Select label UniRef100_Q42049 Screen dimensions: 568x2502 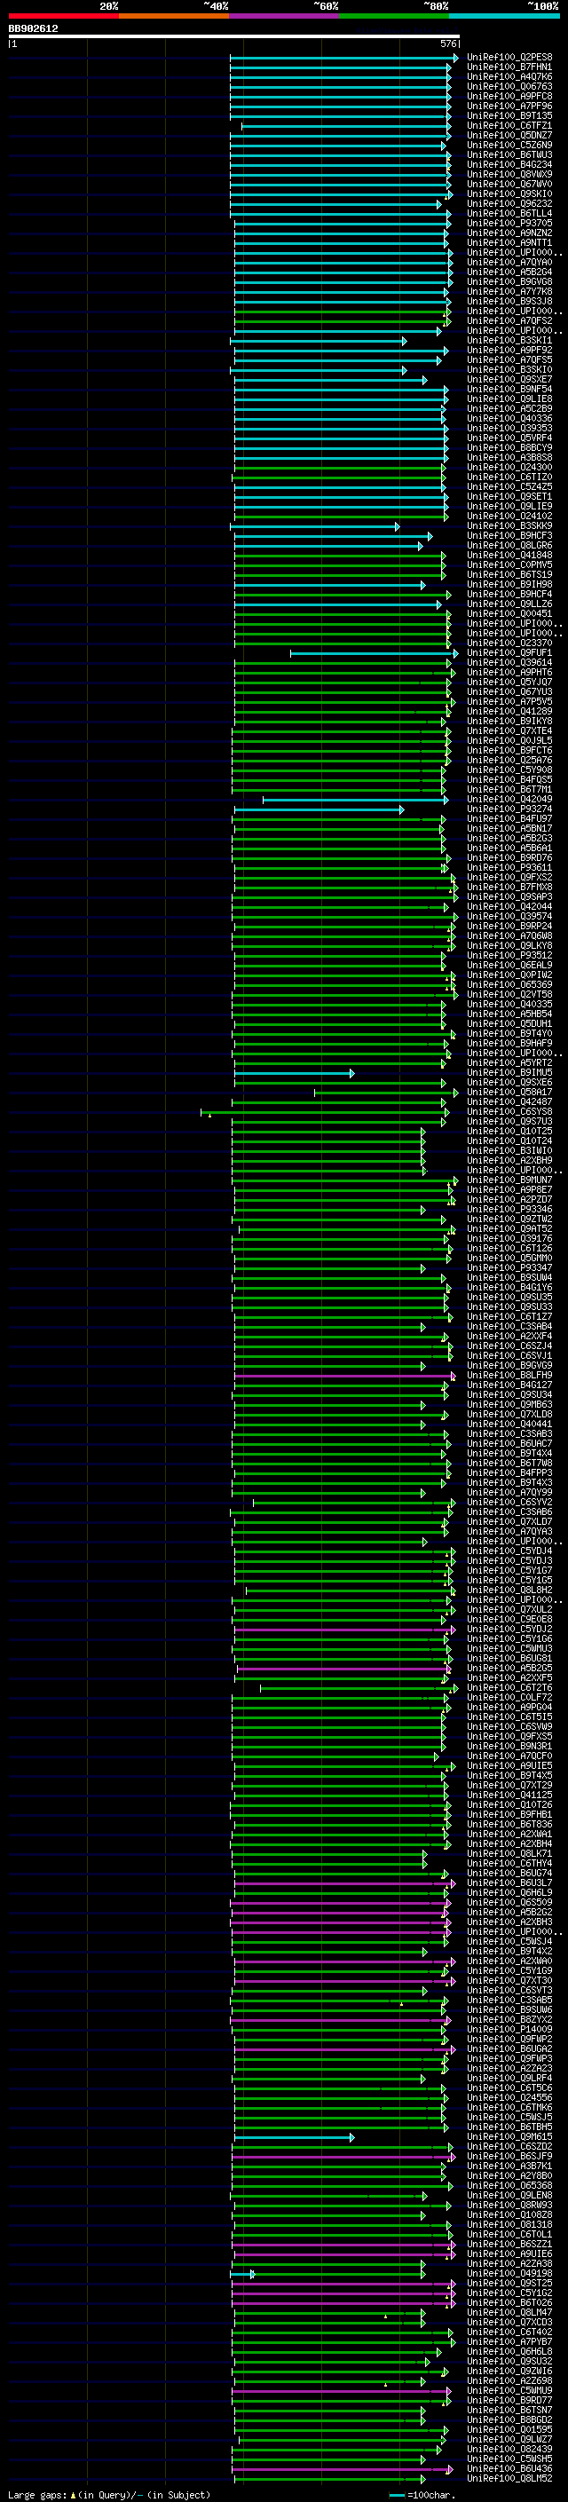pos(509,800)
